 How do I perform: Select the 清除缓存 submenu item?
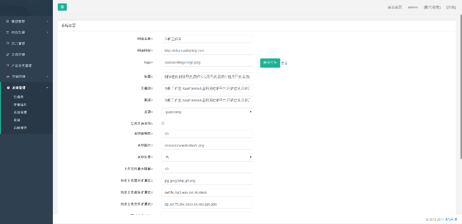coord(20,128)
